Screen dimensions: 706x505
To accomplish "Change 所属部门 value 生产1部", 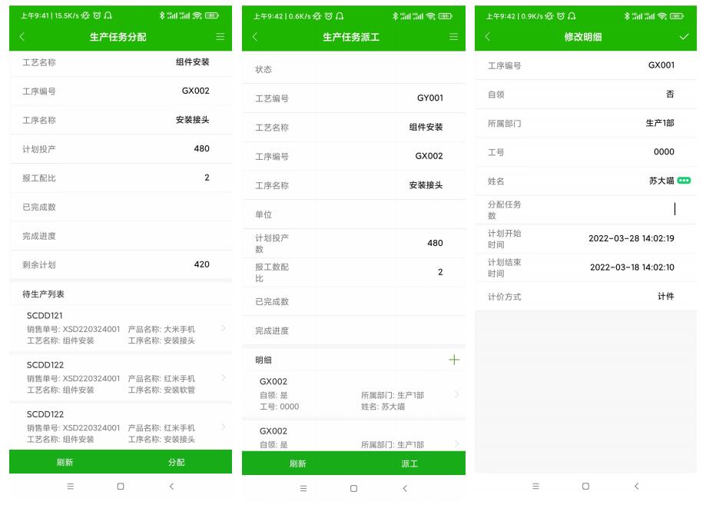I will tap(660, 122).
